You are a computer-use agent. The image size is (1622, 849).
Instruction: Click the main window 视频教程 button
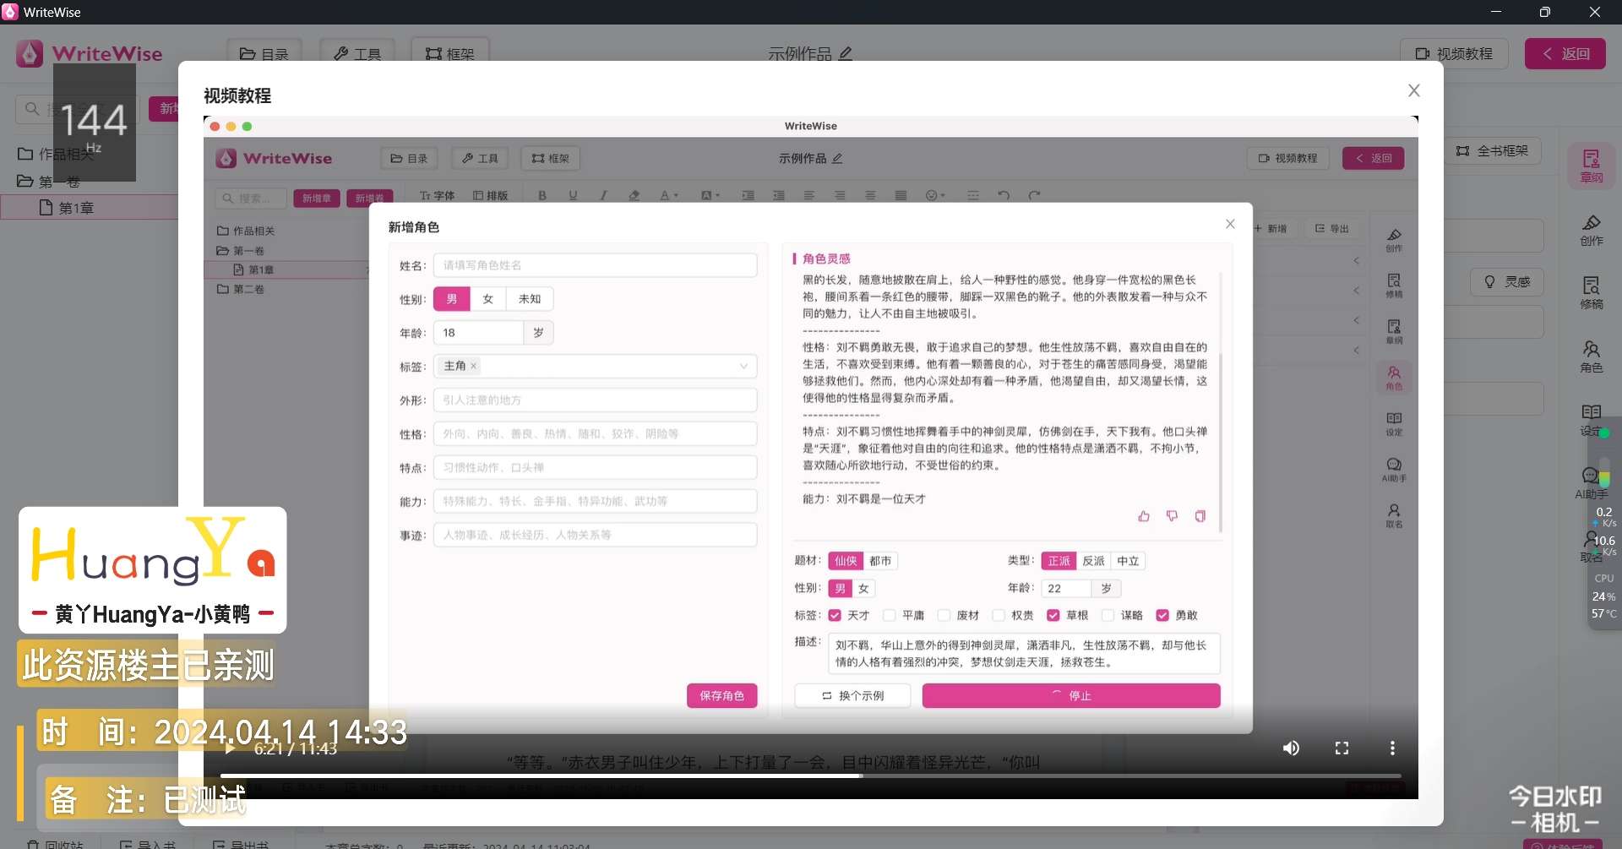coord(1454,53)
